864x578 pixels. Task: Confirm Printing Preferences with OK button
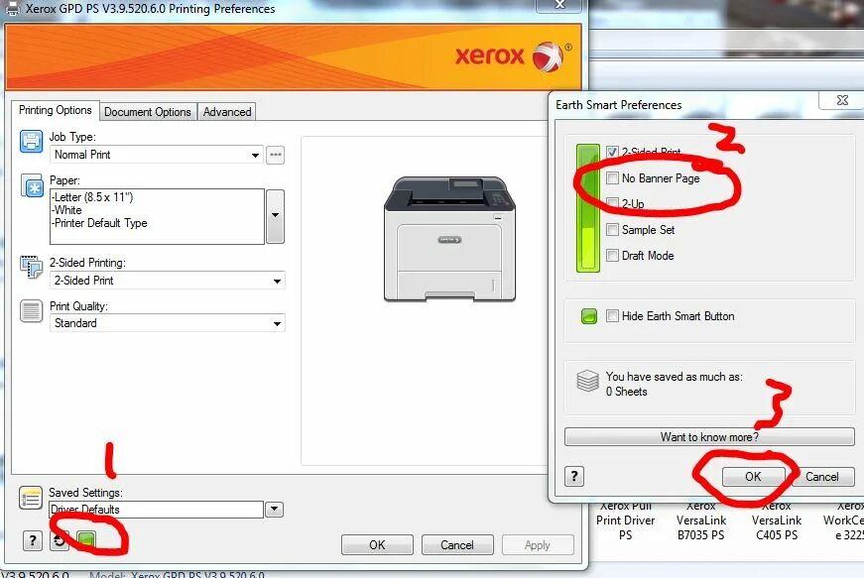[377, 545]
